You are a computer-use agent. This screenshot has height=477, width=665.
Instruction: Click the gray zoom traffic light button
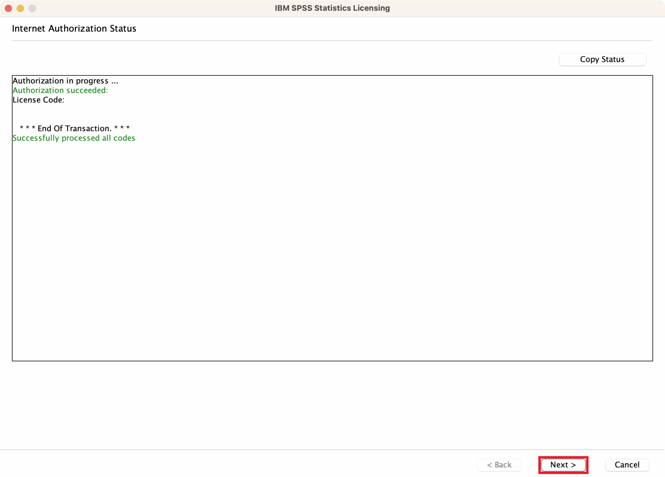point(32,8)
